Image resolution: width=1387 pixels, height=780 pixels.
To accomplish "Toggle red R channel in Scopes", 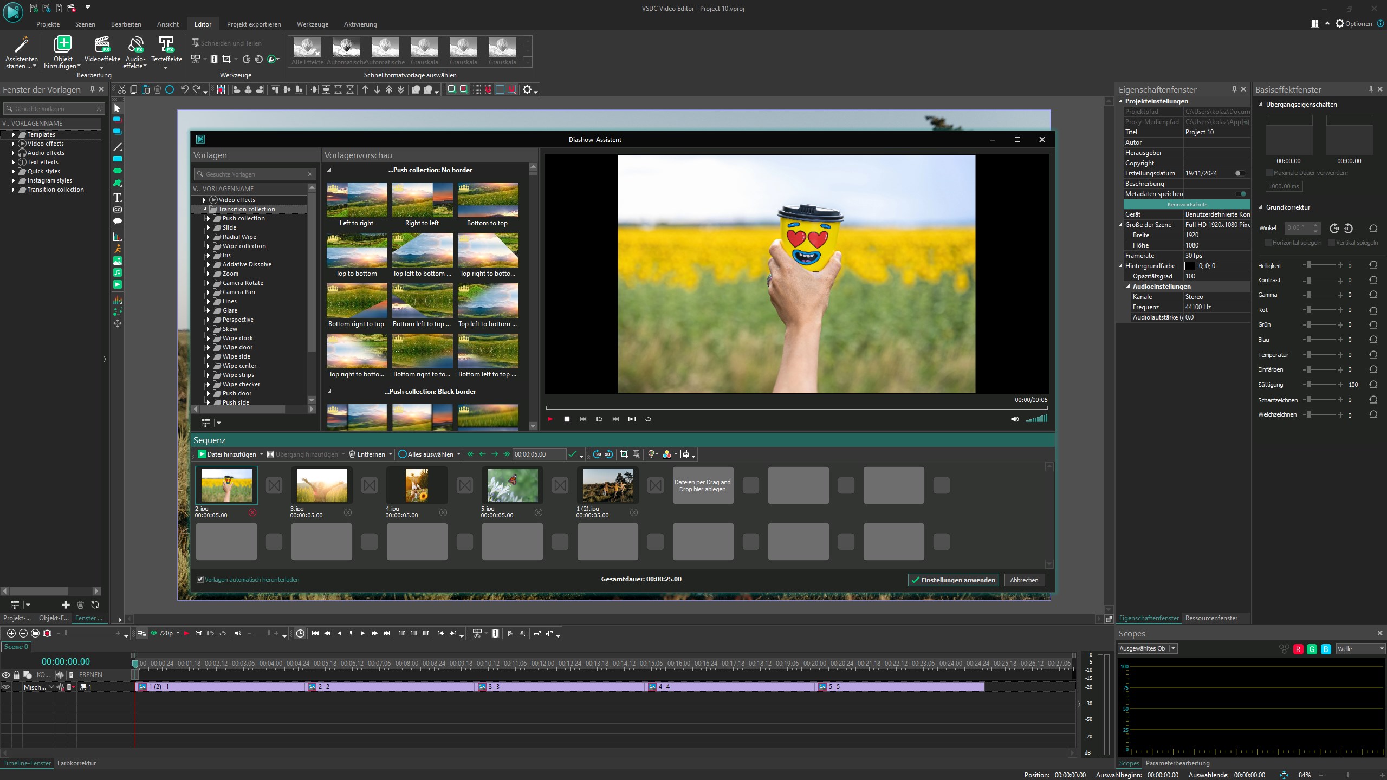I will 1298,649.
